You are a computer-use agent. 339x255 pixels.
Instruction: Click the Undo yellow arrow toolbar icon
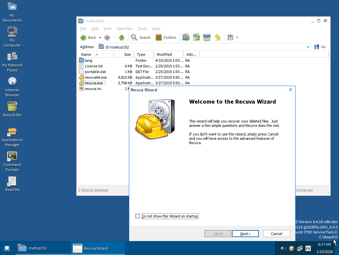[x=217, y=38]
